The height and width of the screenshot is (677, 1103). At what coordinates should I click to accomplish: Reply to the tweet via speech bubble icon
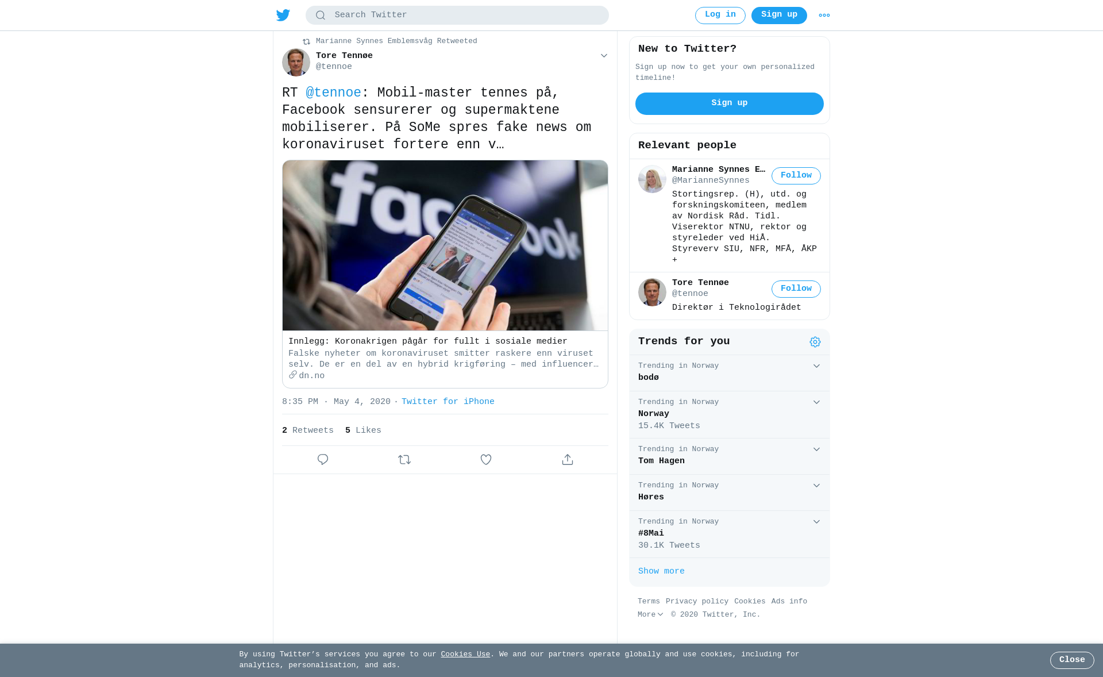click(323, 460)
